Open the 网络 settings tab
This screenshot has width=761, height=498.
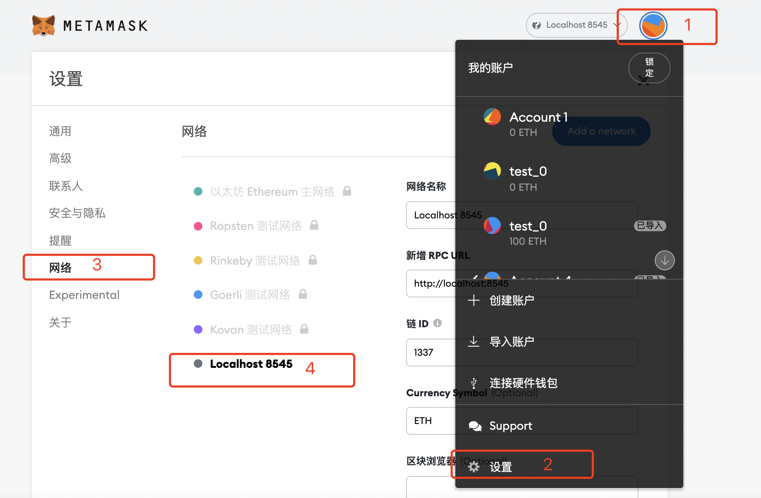[60, 267]
